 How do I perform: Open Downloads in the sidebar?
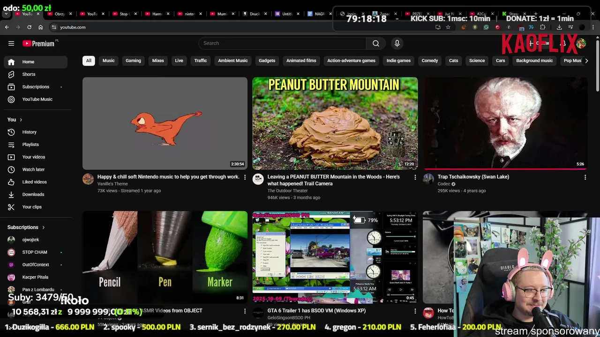(36, 194)
